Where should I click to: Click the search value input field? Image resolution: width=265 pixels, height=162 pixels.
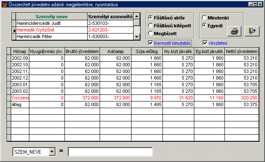pyautogui.click(x=110, y=152)
